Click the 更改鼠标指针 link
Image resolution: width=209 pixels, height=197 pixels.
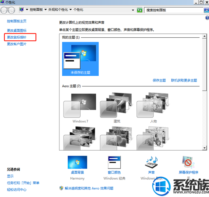click(17, 37)
